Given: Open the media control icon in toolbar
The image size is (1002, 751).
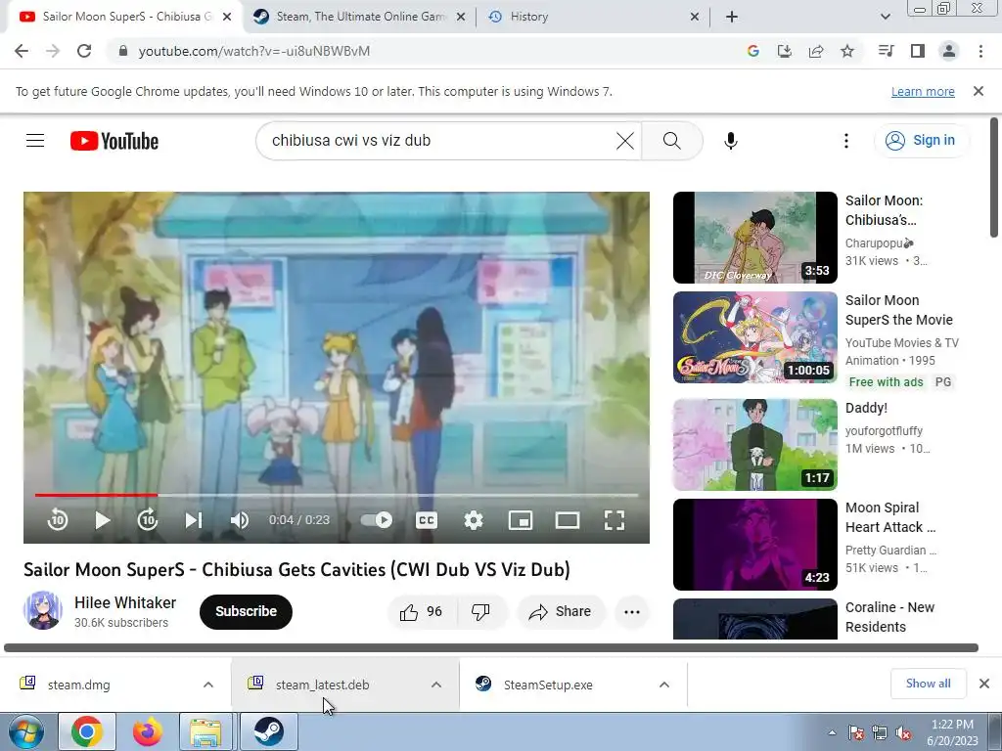Looking at the screenshot, I should (x=887, y=51).
